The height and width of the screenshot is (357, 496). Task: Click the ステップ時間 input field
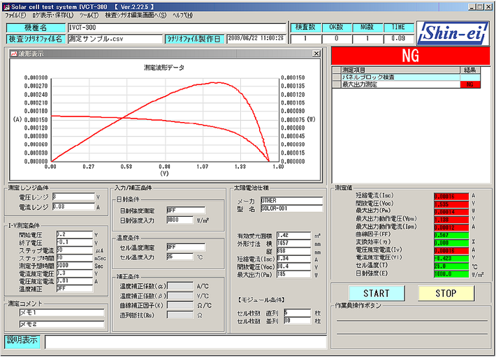tap(74, 258)
